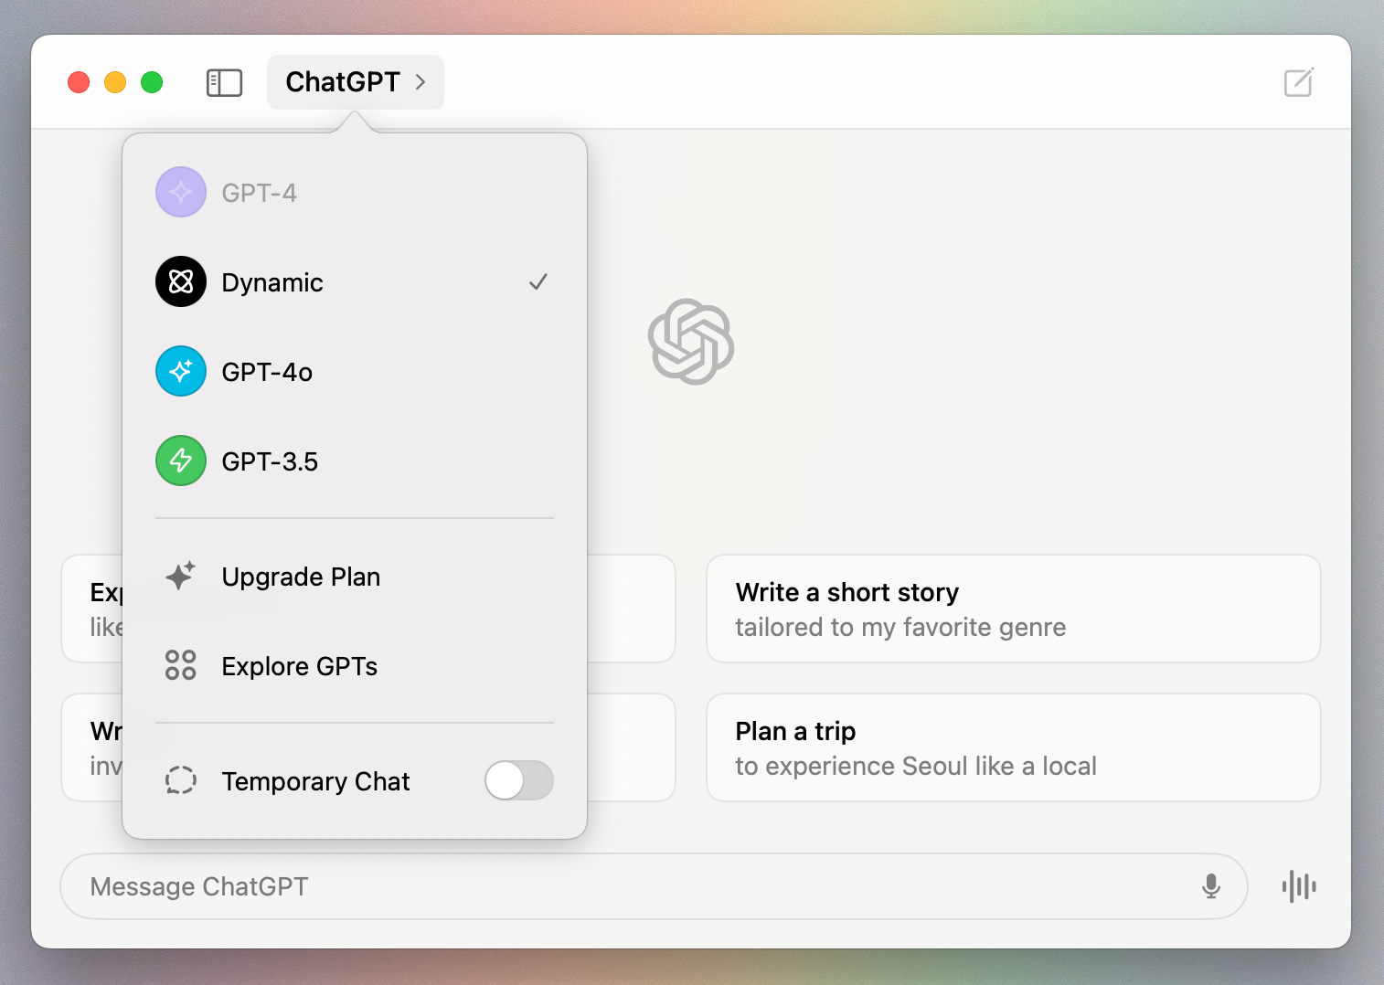Click the black Dynamic model icon

pyautogui.click(x=181, y=281)
